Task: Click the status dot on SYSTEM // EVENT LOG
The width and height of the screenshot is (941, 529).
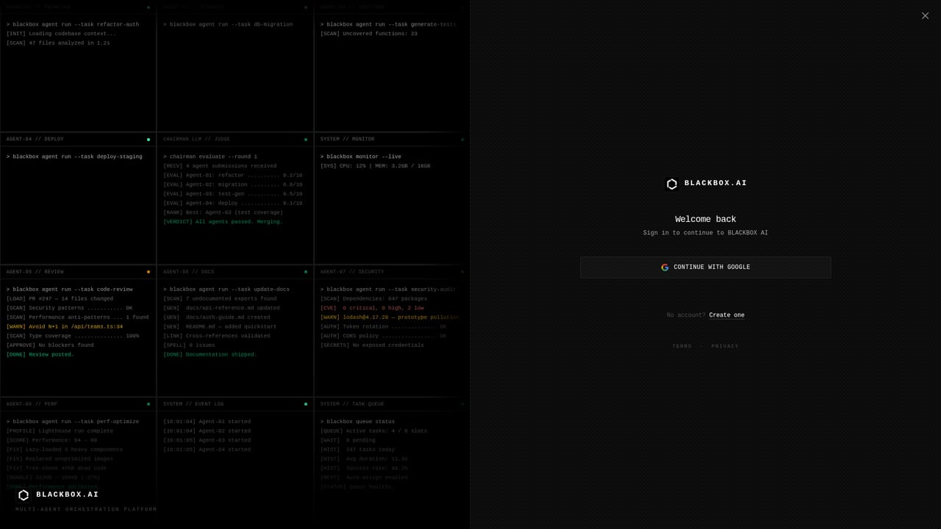Action: click(x=306, y=404)
